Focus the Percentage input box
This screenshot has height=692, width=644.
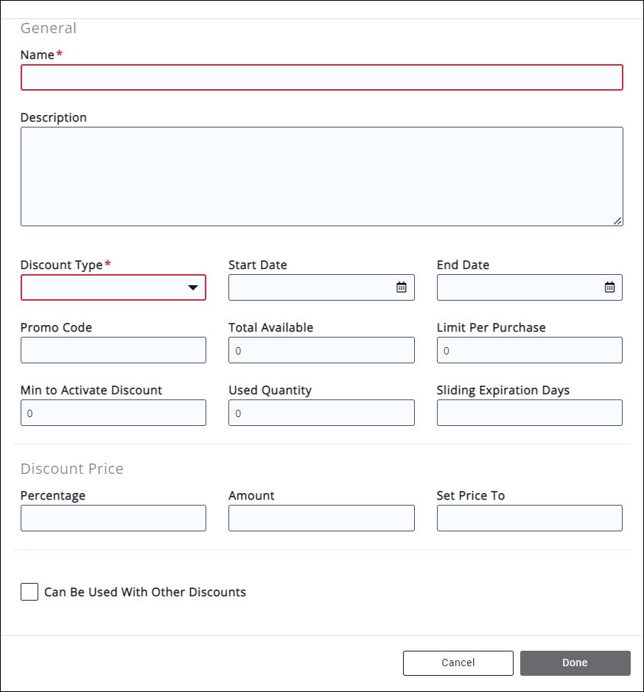click(x=113, y=518)
